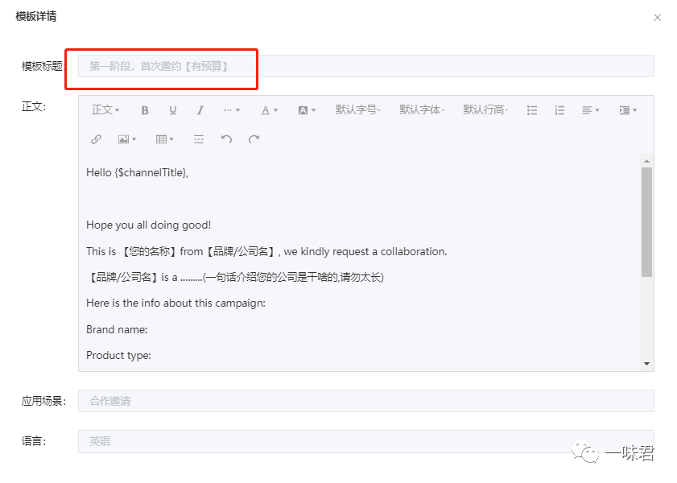The image size is (677, 483).
Task: Apply italic formatting
Action: pos(200,110)
